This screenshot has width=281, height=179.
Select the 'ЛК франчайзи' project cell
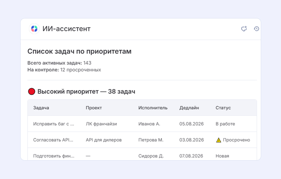tap(101, 124)
